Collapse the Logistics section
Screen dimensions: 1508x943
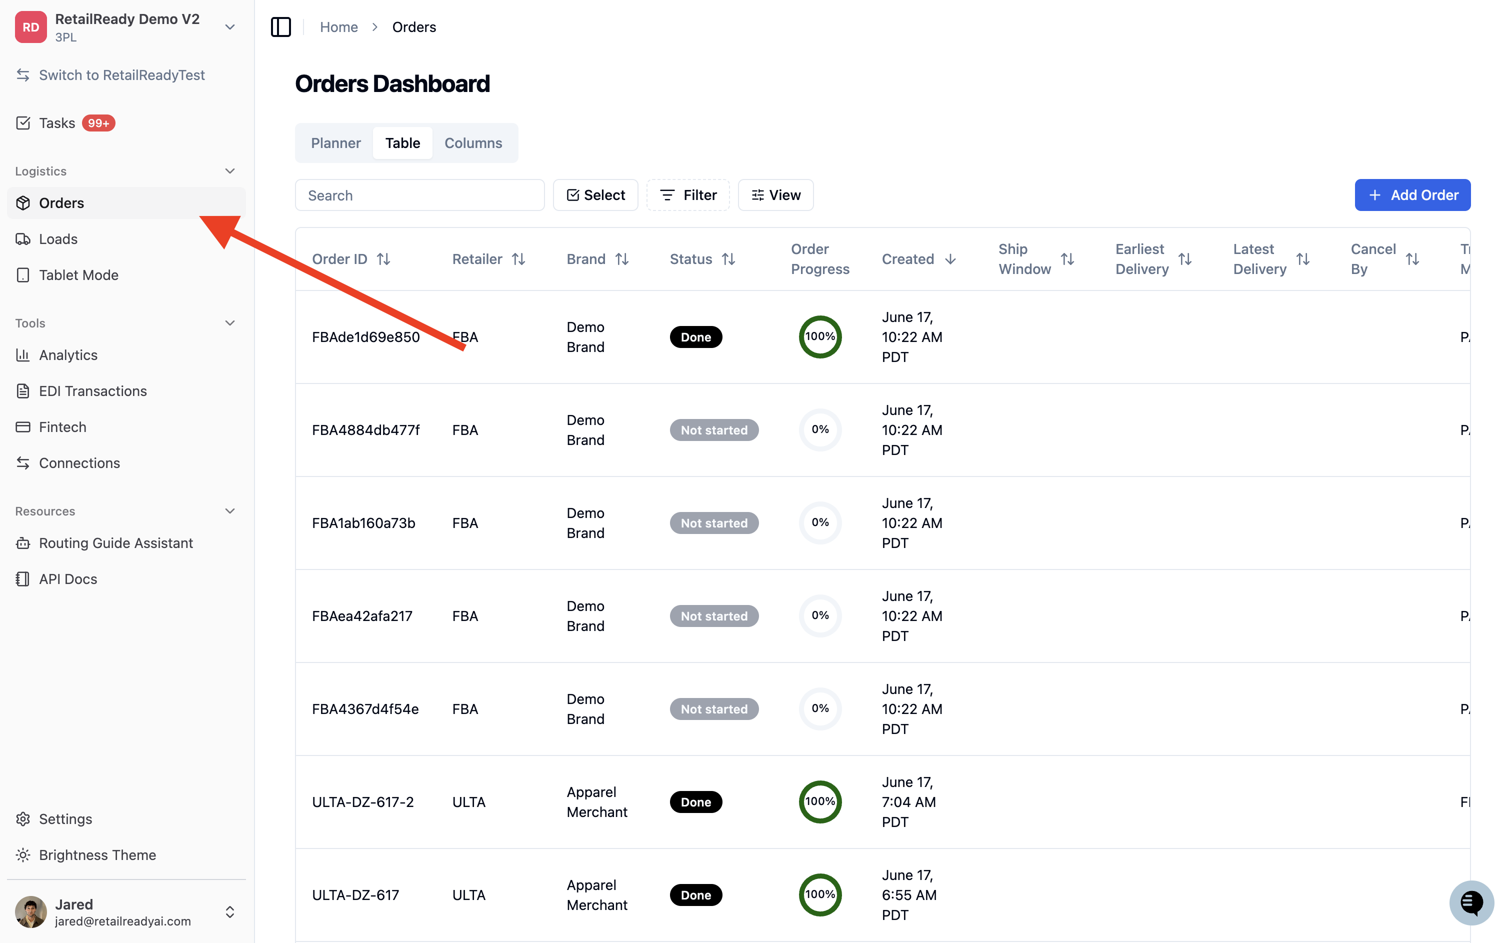[229, 171]
